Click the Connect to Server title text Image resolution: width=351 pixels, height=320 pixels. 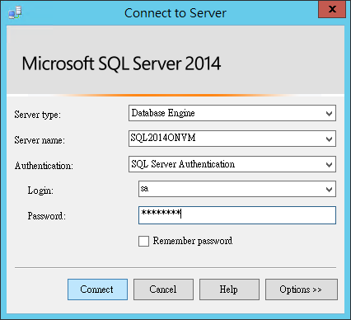point(175,13)
